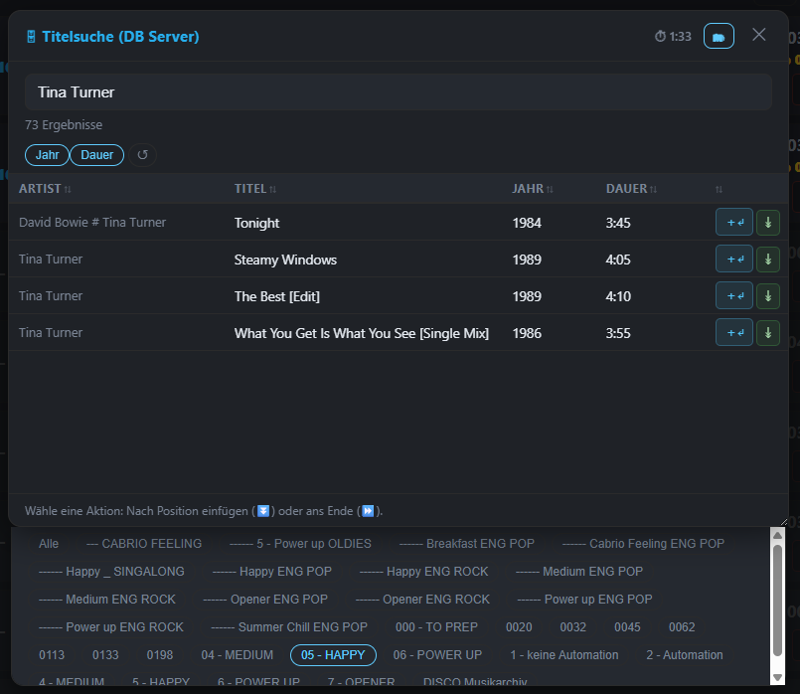The height and width of the screenshot is (694, 800).
Task: Choose the 'Medium ENG POP' category
Action: (x=579, y=572)
